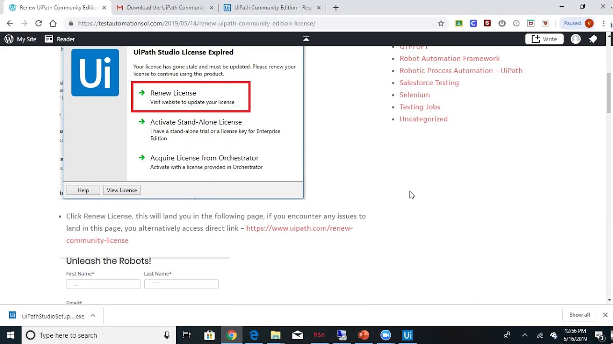Screen dimensions: 613x344
Task: Click the power symbol extension icon
Action: tap(502, 23)
